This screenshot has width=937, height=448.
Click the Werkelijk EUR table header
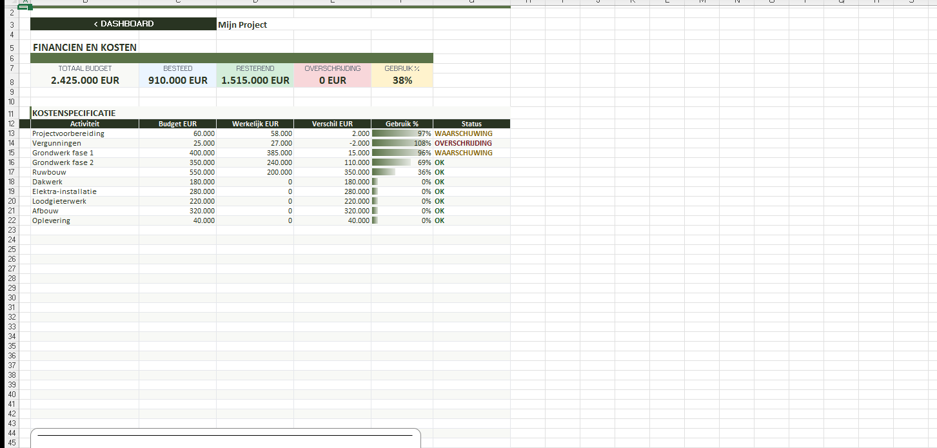click(255, 124)
